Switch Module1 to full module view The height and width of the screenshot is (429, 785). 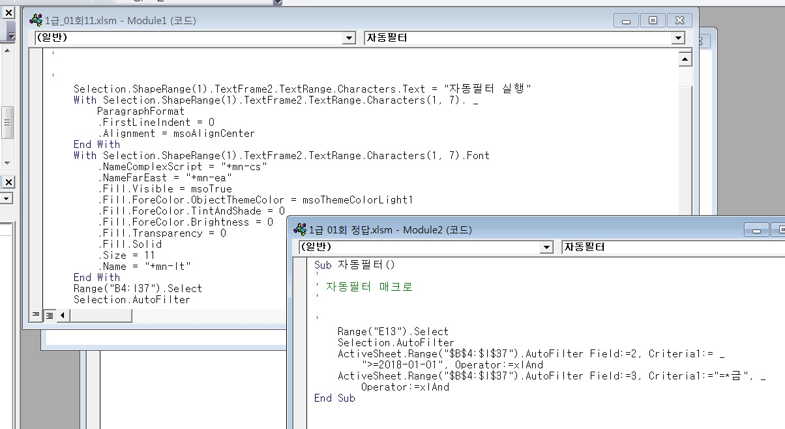click(49, 316)
